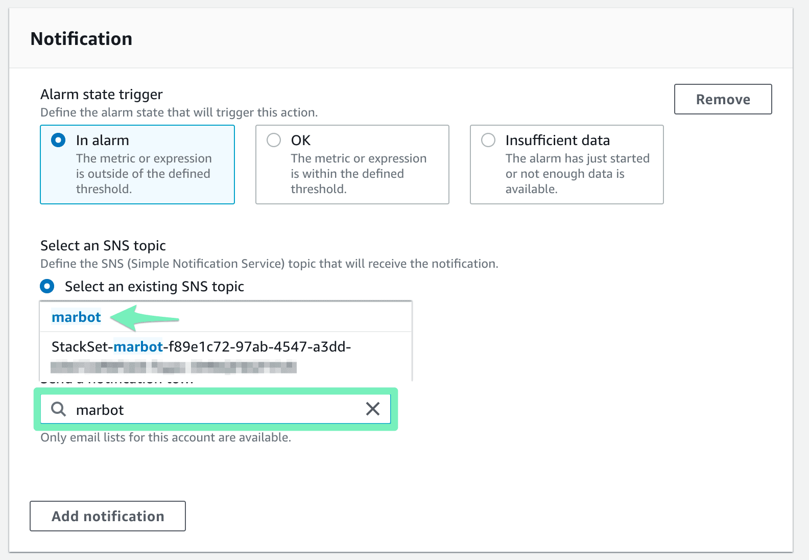The width and height of the screenshot is (809, 560).
Task: Click the Remove notification button
Action: click(x=723, y=99)
